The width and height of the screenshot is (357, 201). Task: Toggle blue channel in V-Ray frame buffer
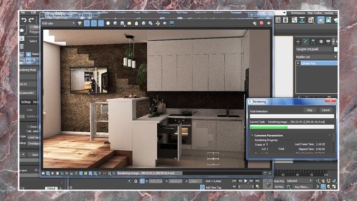click(x=101, y=23)
